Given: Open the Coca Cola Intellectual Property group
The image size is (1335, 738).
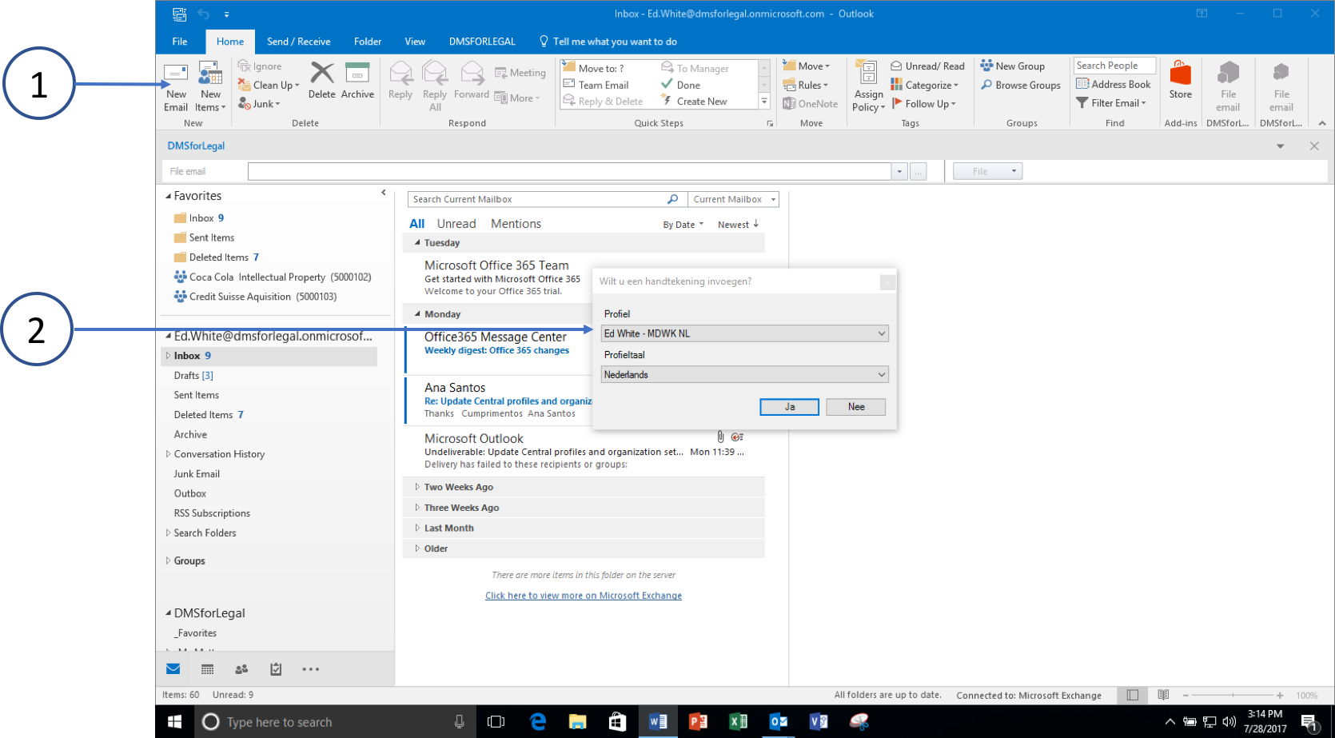Looking at the screenshot, I should [273, 277].
